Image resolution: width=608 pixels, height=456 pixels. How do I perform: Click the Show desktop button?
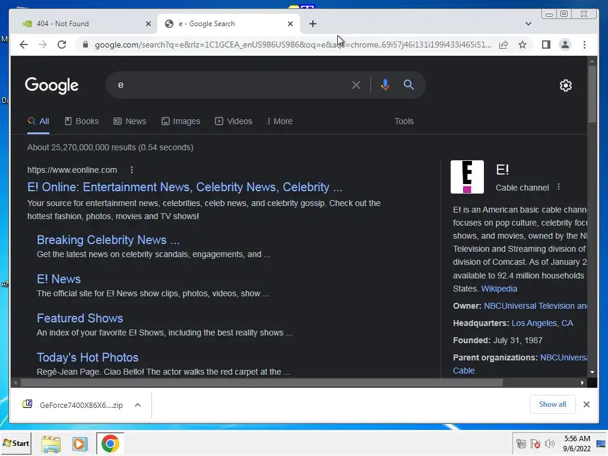coord(601,444)
